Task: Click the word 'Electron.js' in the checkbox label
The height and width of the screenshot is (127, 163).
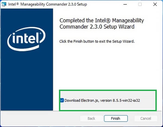Action: tap(89, 100)
